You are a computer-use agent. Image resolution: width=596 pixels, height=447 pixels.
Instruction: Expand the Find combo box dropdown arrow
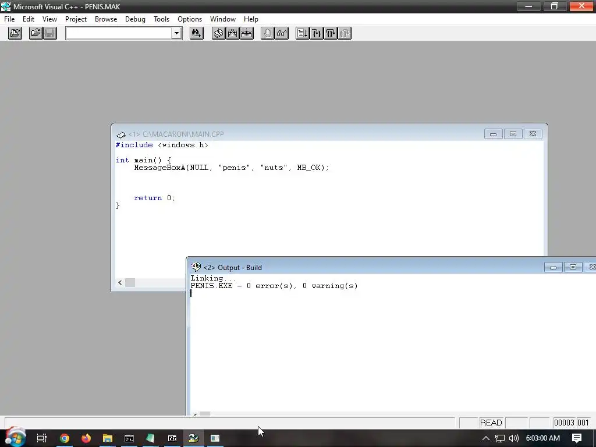[x=176, y=33]
